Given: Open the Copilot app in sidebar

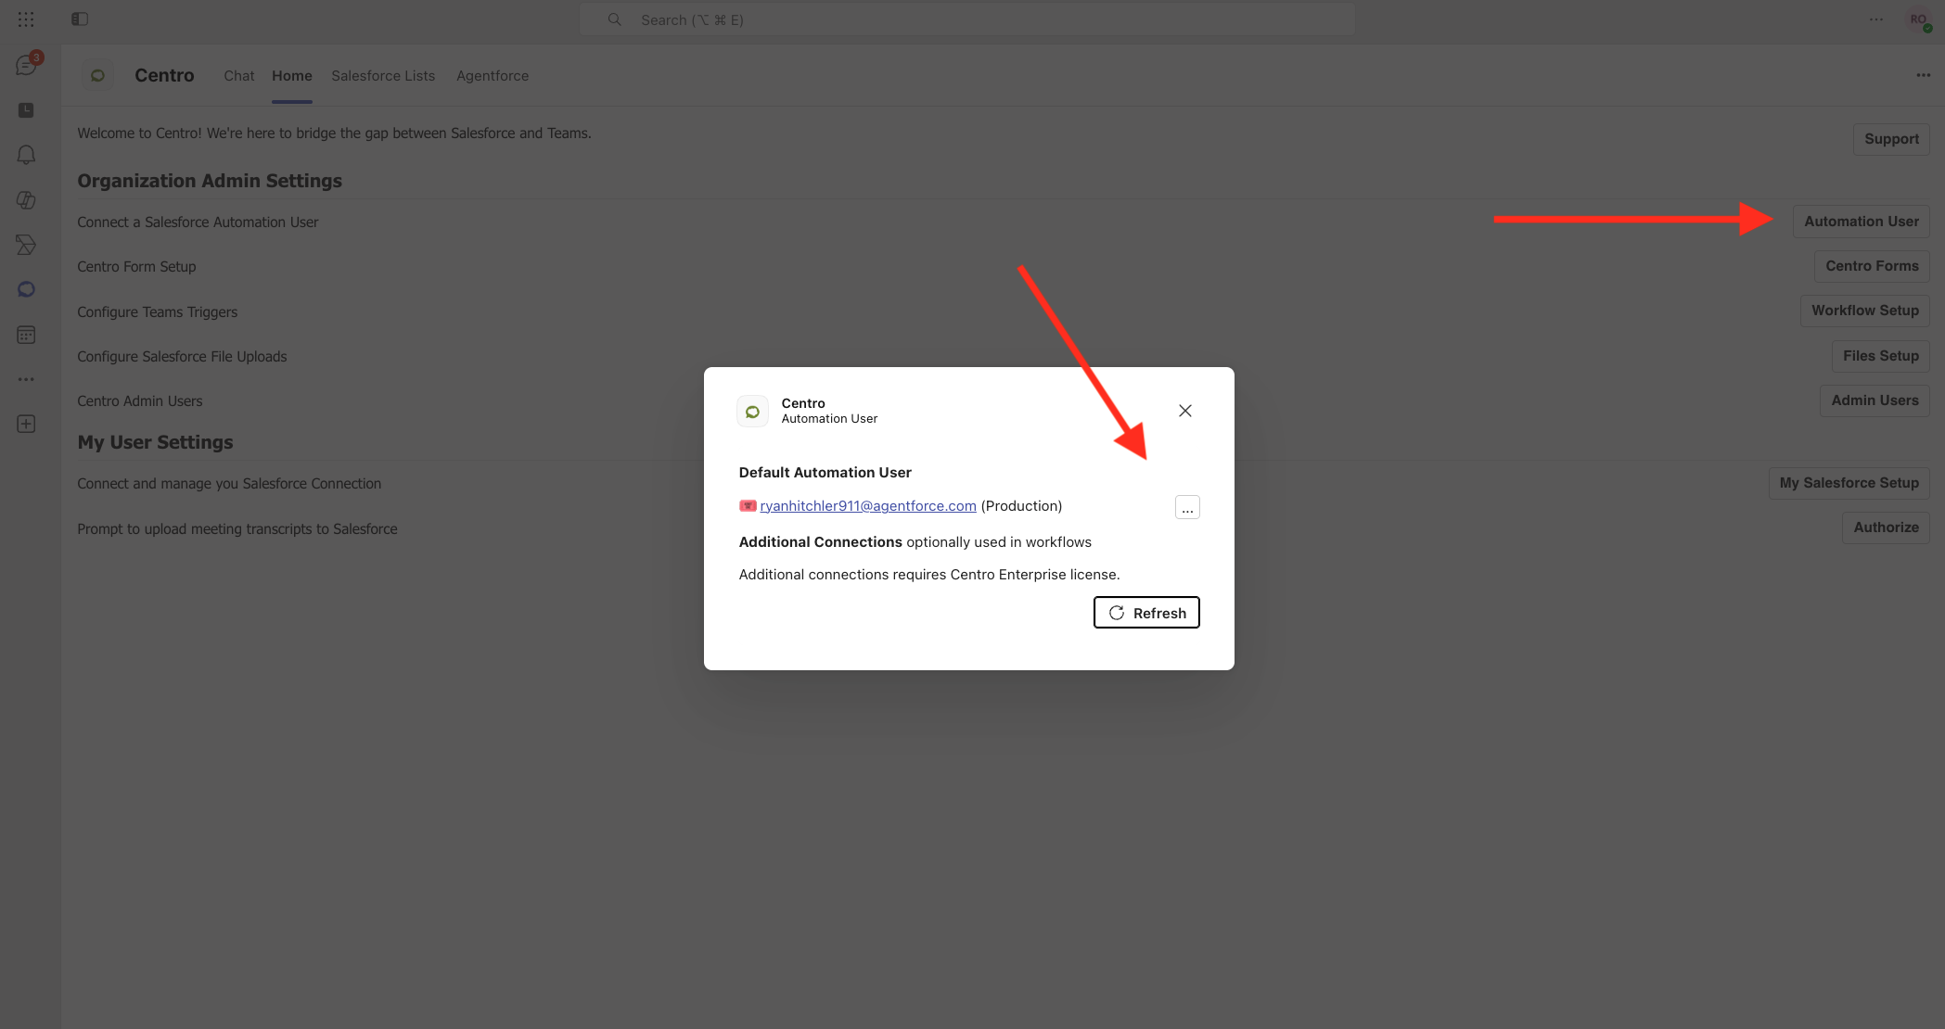Looking at the screenshot, I should coord(26,199).
